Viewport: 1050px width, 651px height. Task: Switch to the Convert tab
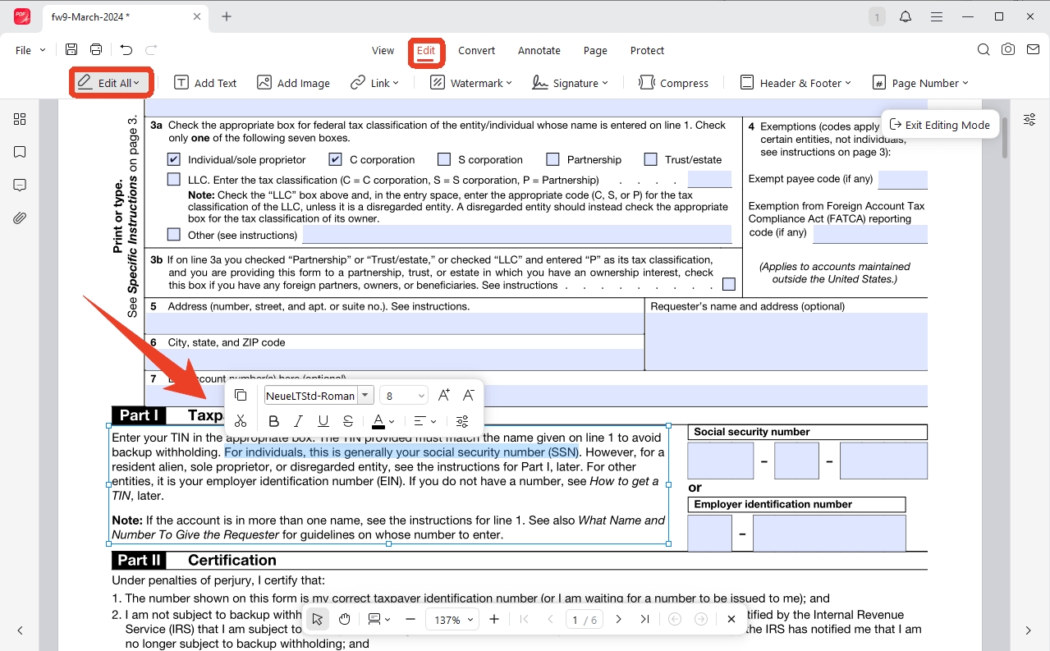click(x=477, y=50)
